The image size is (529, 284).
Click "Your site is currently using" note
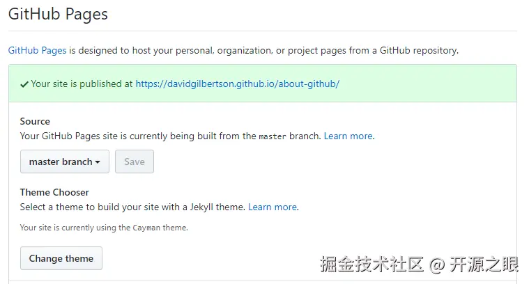click(75, 228)
